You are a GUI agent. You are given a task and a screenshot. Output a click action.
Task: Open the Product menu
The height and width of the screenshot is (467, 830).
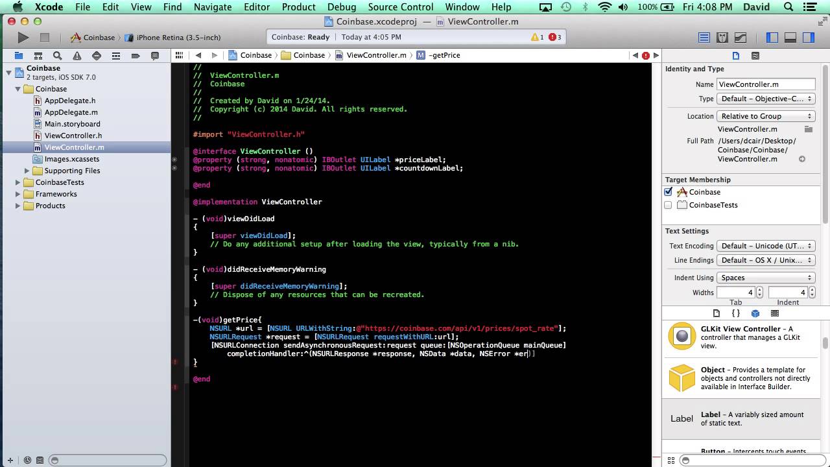click(x=299, y=7)
